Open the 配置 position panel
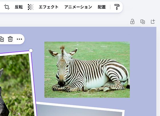This screenshot has width=160, height=116. click(x=102, y=7)
